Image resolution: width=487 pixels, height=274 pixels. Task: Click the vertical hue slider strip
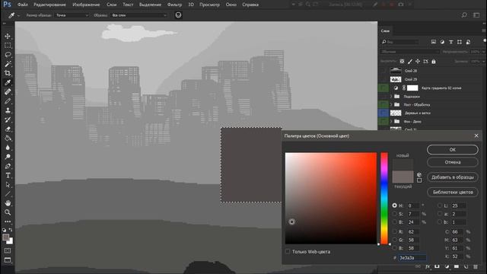[384, 198]
